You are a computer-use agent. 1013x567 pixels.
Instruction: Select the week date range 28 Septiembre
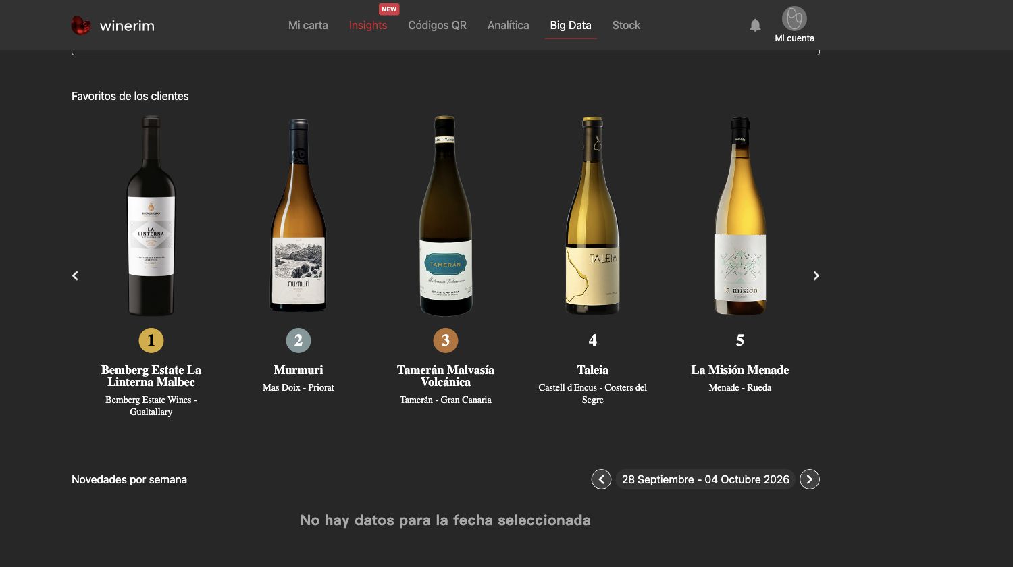[706, 479]
